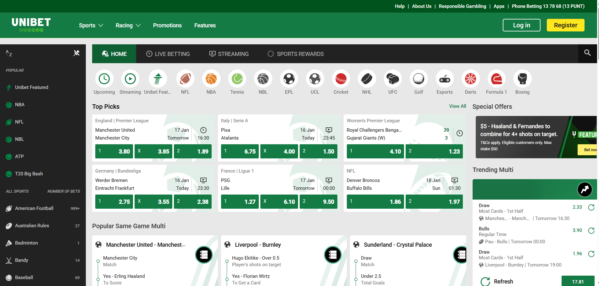
Task: Refresh the Draw 1.96 selection
Action: click(591, 254)
